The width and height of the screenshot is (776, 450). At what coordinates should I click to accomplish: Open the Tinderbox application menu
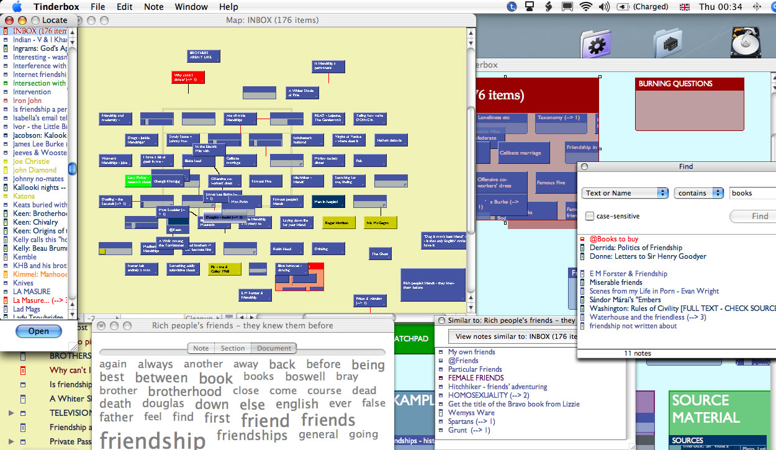click(x=55, y=7)
